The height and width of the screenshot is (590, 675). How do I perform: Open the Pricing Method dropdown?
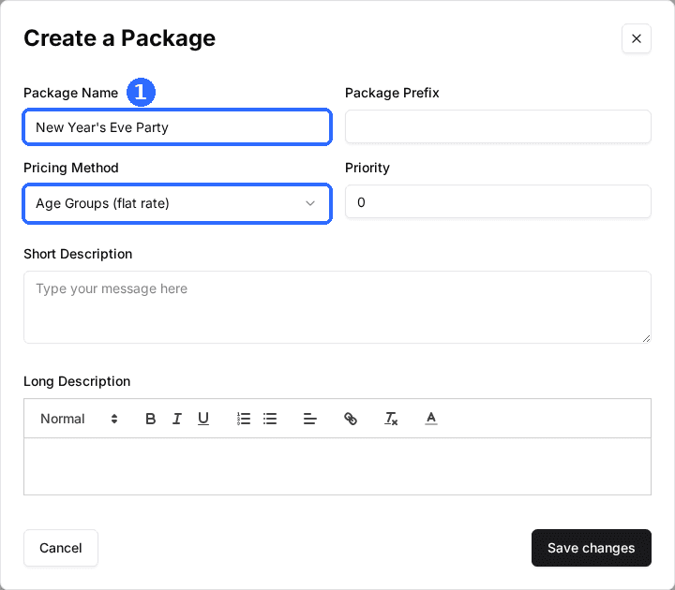coord(177,203)
